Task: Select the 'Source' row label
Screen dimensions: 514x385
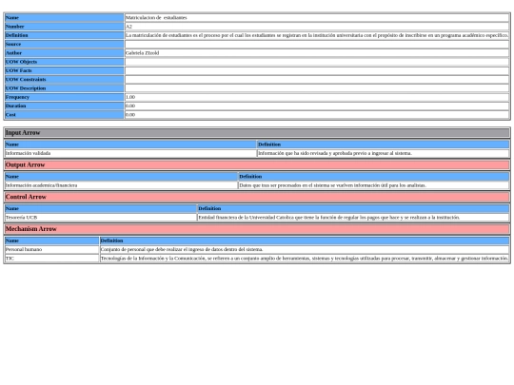Action: [x=65, y=44]
